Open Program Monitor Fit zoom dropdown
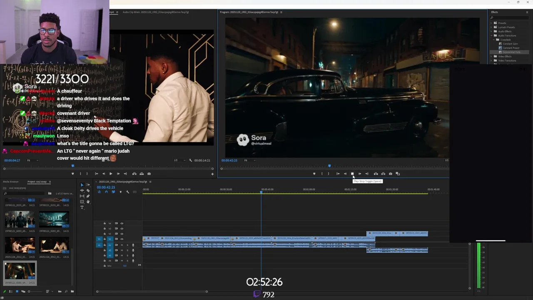 click(249, 160)
